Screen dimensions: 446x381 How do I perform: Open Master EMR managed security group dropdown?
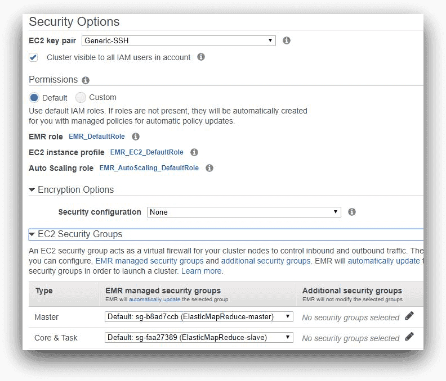(x=199, y=316)
